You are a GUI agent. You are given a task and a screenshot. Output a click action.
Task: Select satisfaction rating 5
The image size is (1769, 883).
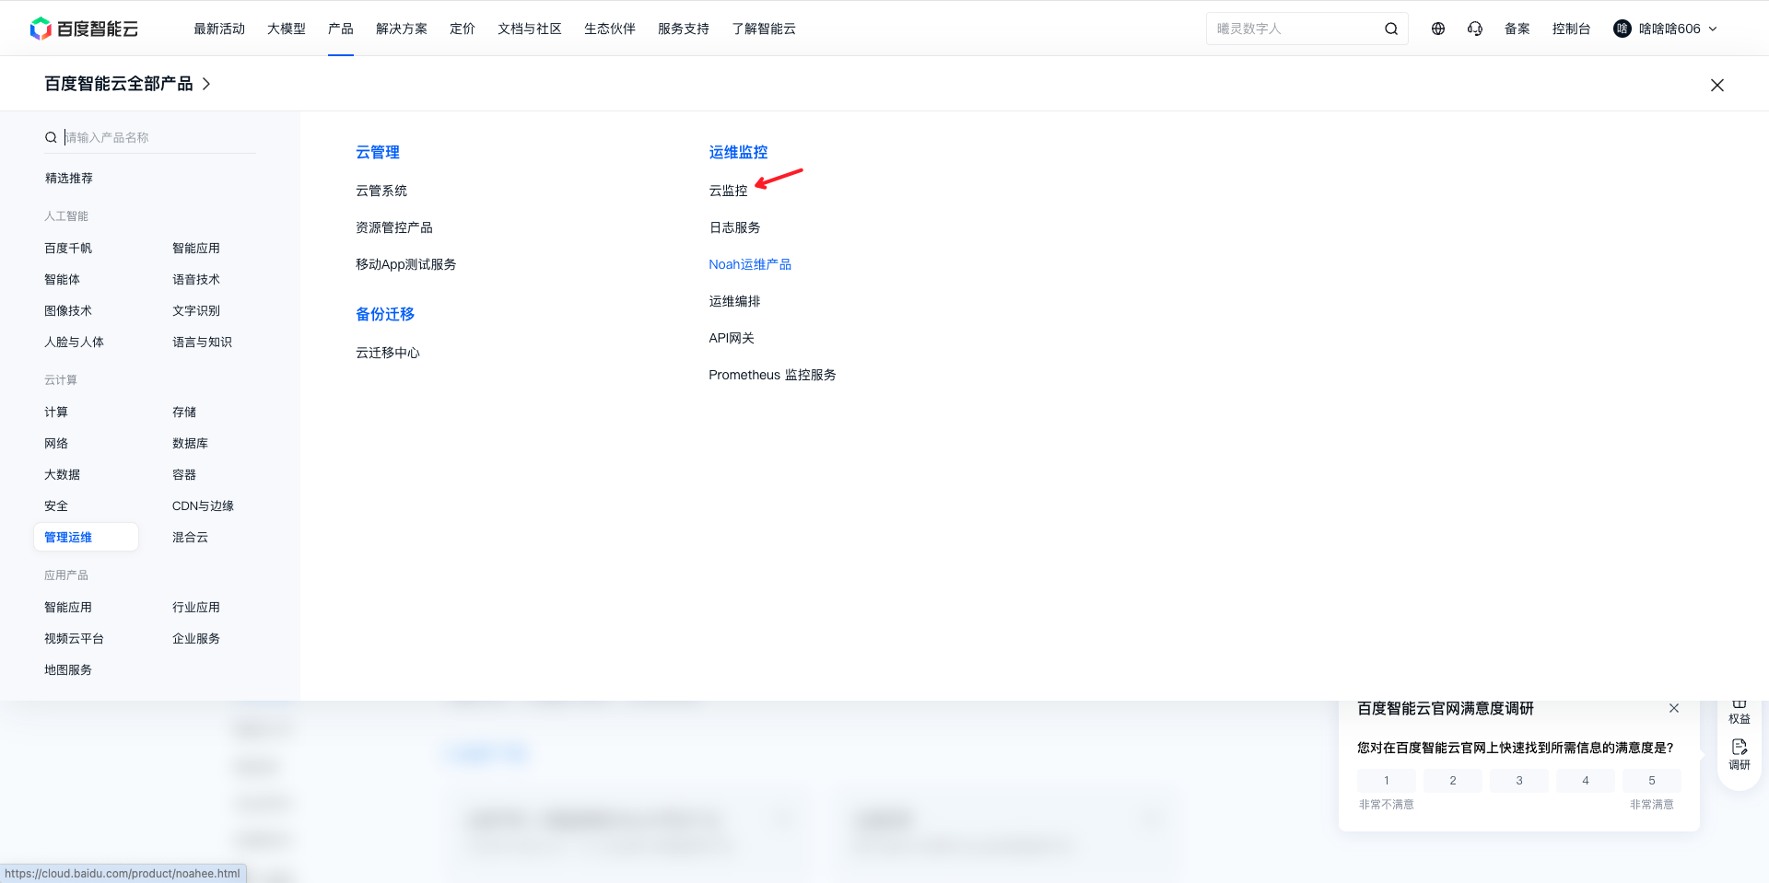1652,781
